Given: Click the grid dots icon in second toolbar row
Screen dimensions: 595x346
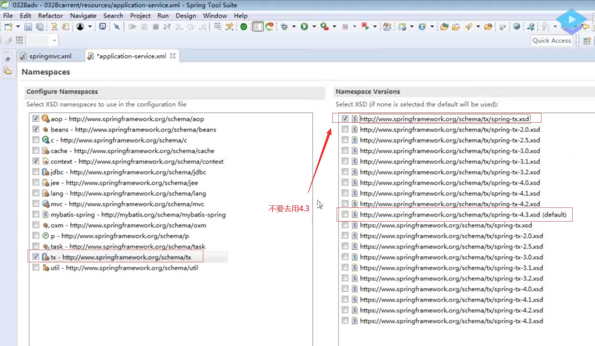Looking at the screenshot, I should click(x=19, y=40).
